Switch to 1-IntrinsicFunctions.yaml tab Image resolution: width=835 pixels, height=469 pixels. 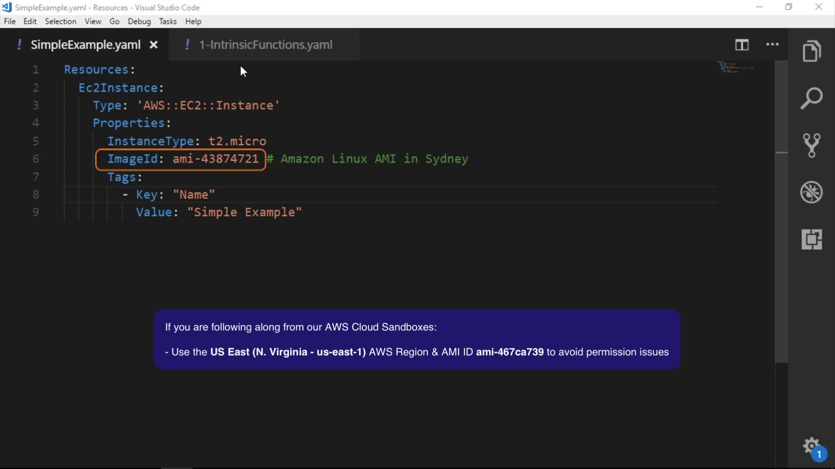(265, 45)
